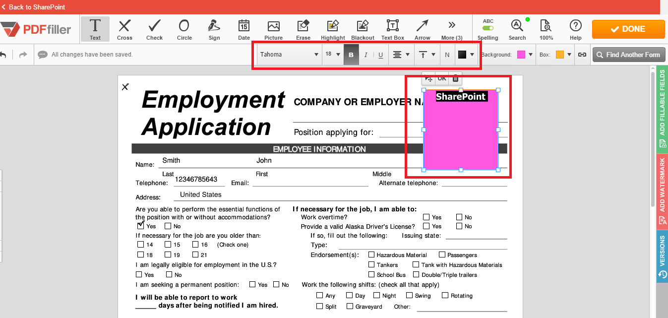Click the N normal style button
The image size is (668, 318).
(447, 55)
